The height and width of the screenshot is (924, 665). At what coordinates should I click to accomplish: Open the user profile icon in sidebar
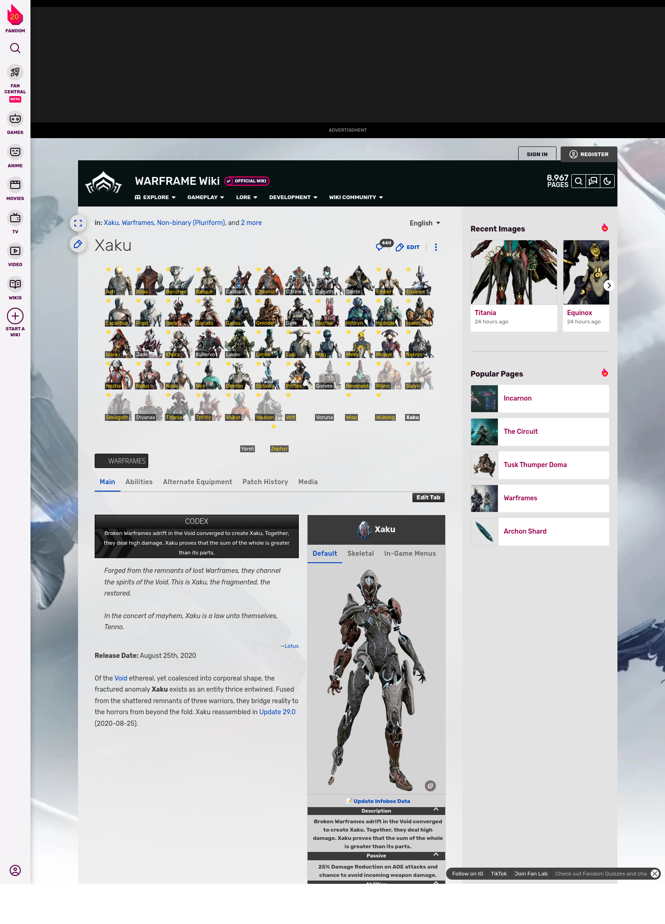(15, 870)
